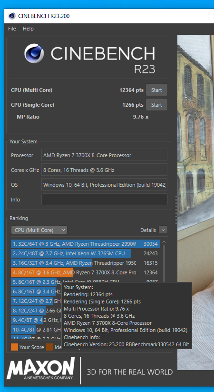Click the Processor field AMD Ryzen 7 3700X
Image resolution: width=214 pixels, height=392 pixels.
(x=104, y=155)
